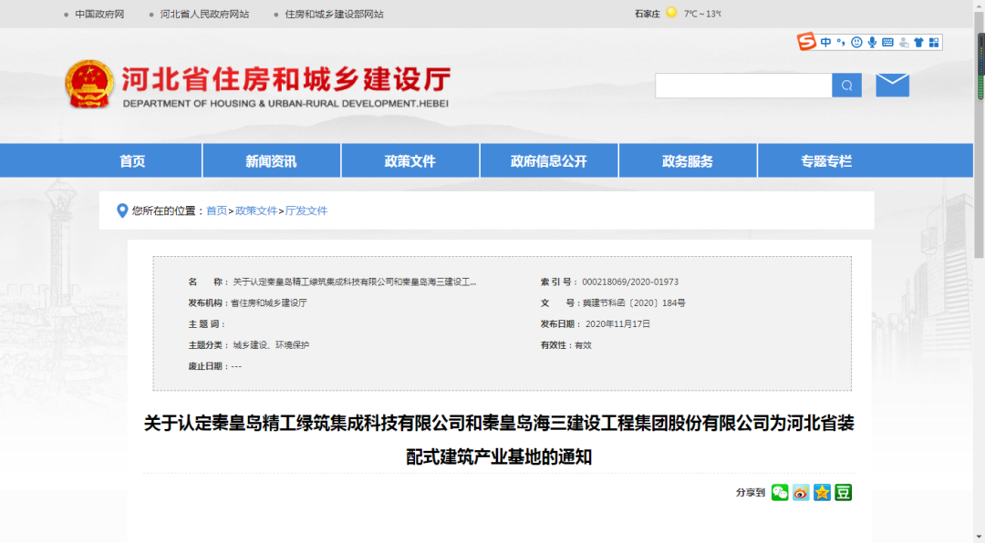The width and height of the screenshot is (985, 543).
Task: Open the 政府信息公开 navigation tab
Action: tap(549, 161)
